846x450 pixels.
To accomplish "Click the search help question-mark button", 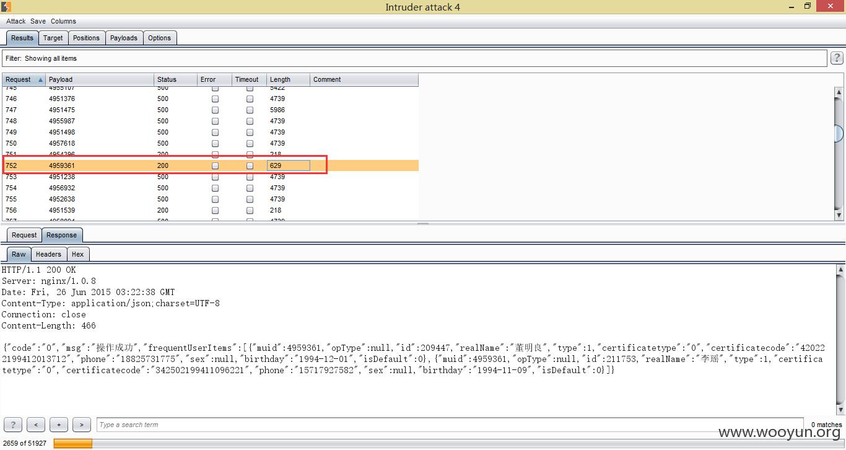I will coord(12,425).
